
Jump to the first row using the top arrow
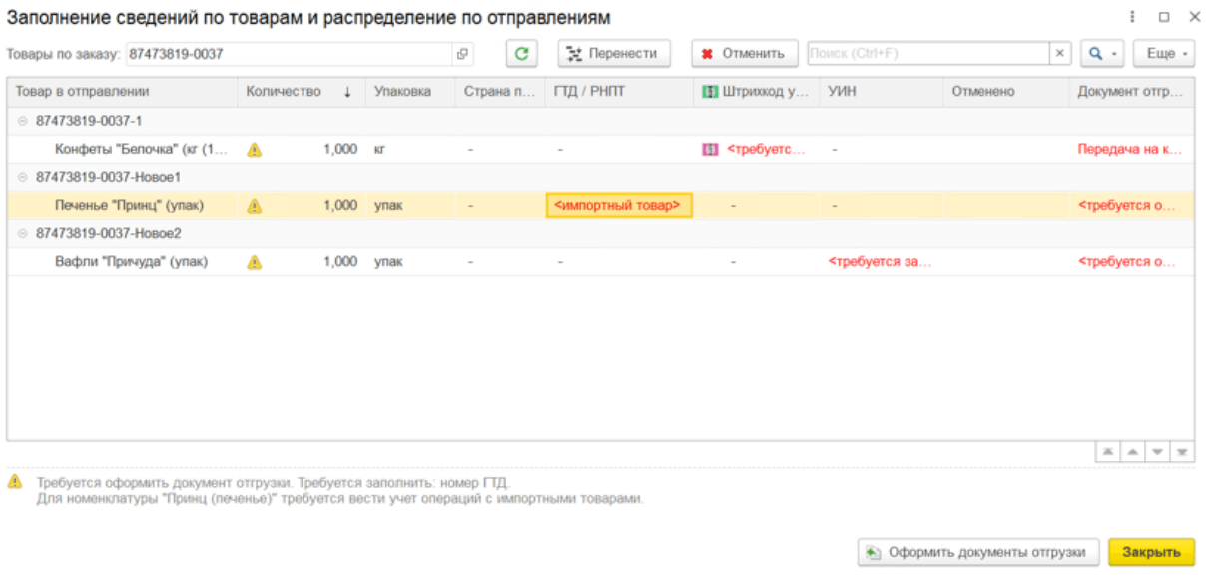1107,452
